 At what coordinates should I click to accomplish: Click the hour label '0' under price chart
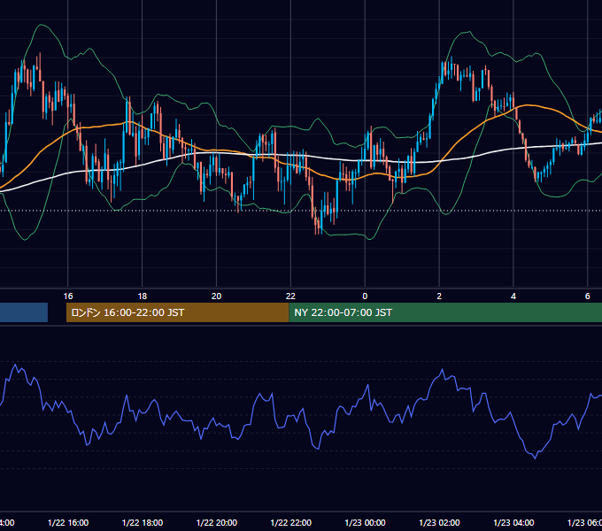tap(365, 296)
